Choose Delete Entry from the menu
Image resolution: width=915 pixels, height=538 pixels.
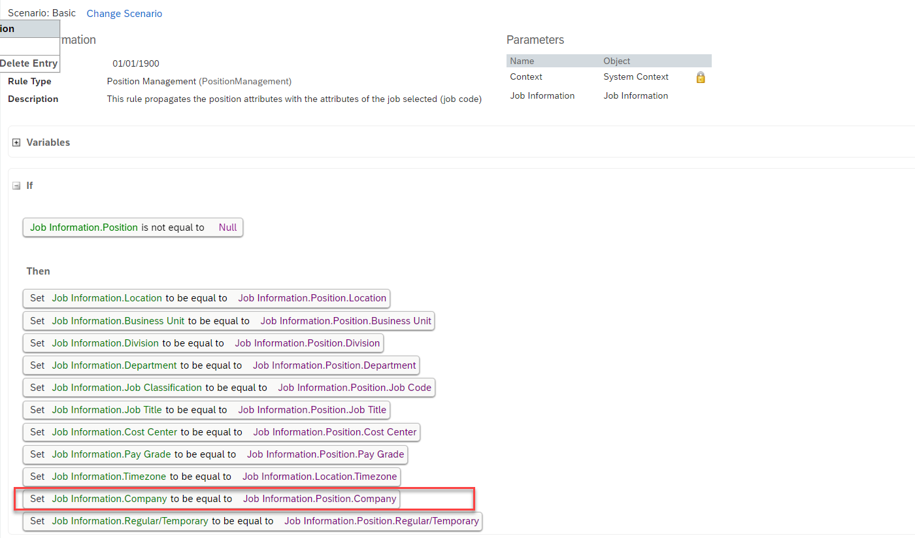coord(29,63)
